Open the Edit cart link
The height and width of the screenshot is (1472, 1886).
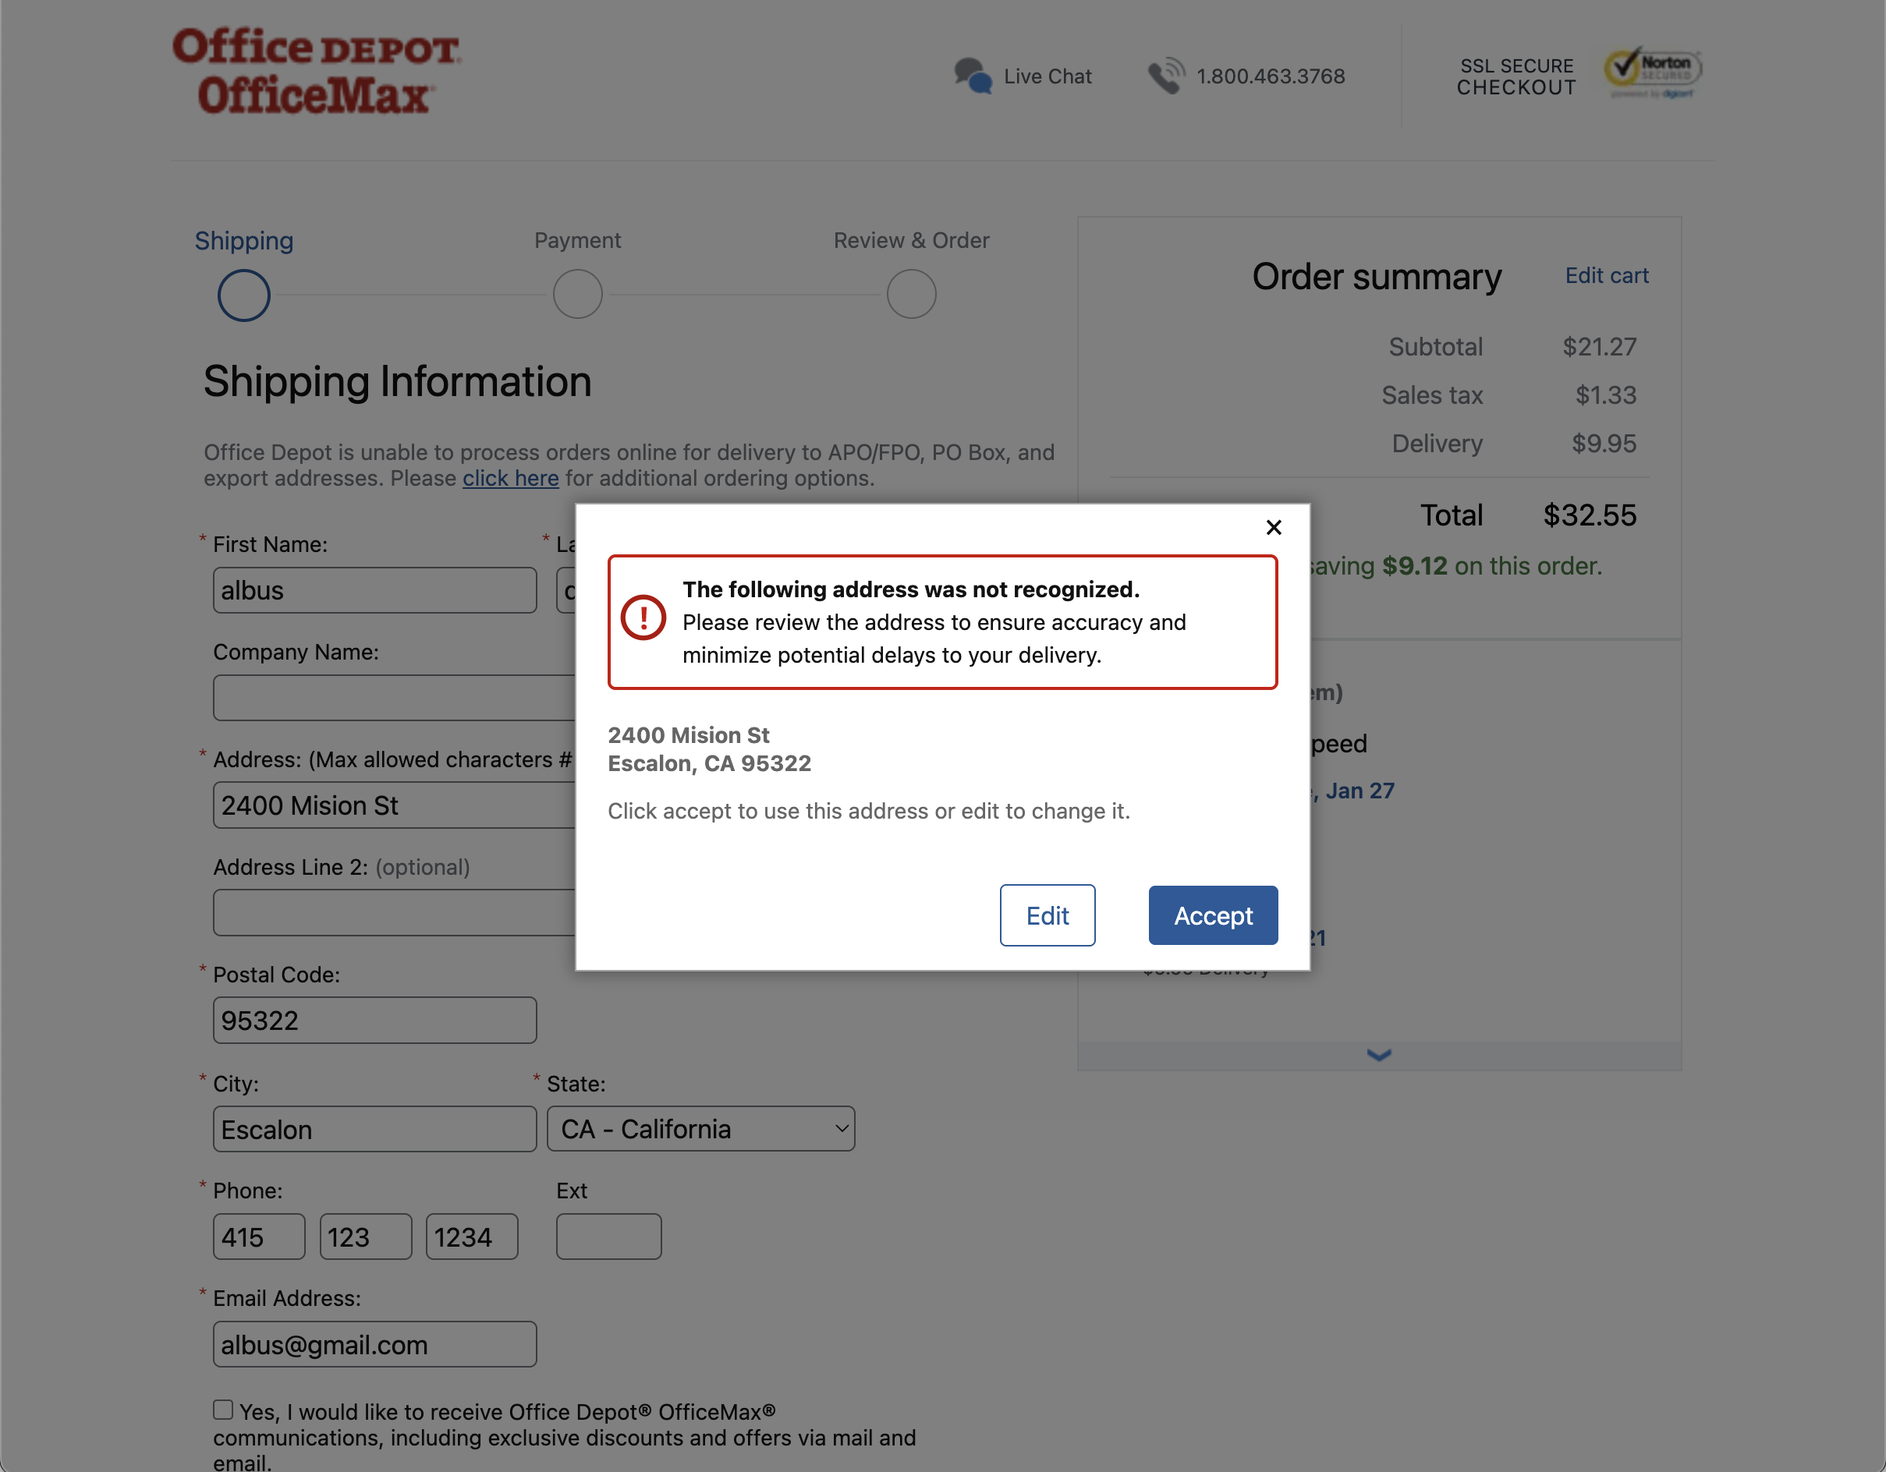coord(1605,274)
